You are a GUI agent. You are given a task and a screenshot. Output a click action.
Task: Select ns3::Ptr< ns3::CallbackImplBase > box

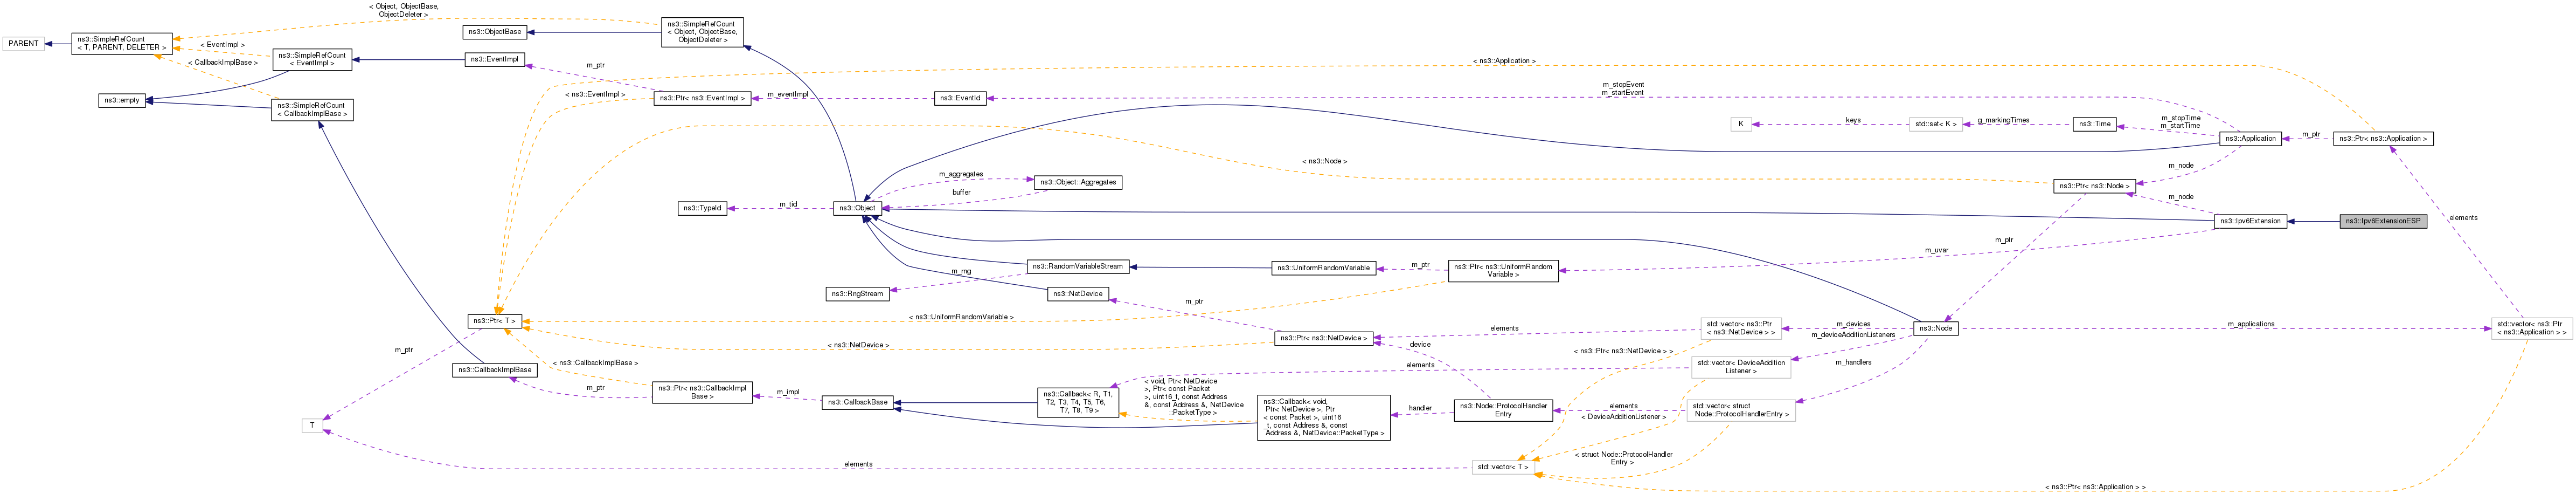702,392
